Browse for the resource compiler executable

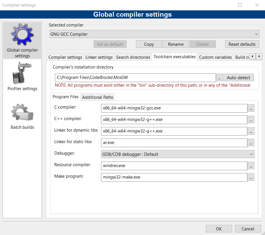pyautogui.click(x=251, y=166)
